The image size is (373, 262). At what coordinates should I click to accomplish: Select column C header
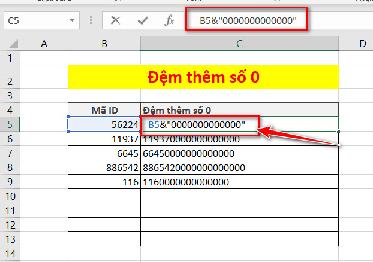click(239, 43)
